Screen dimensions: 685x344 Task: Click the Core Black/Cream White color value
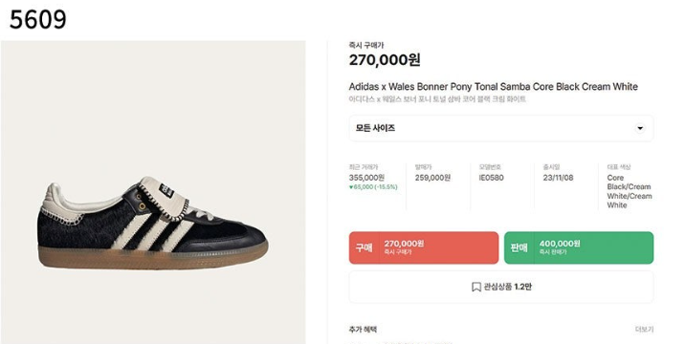point(630,191)
